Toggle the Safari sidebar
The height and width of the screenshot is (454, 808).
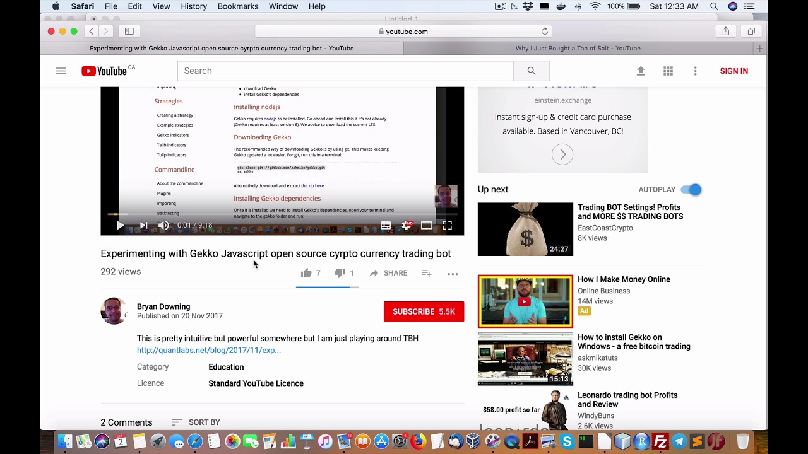click(x=129, y=31)
